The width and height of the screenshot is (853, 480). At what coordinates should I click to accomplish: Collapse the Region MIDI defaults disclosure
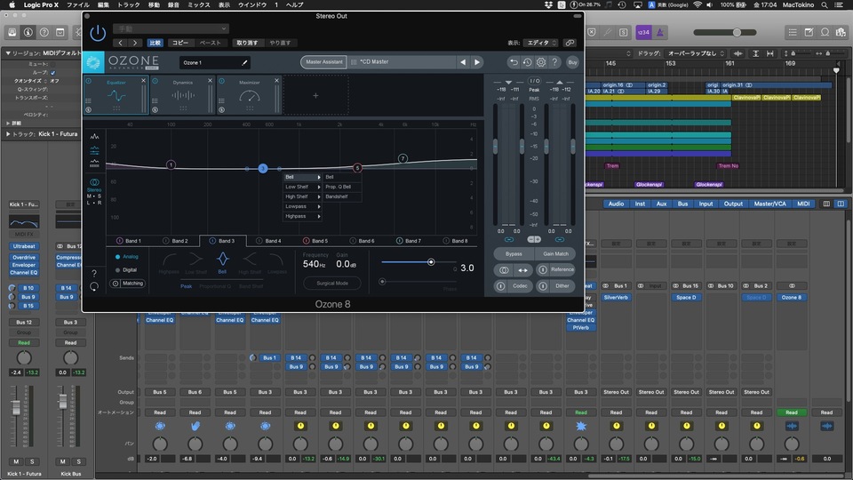tap(8, 53)
